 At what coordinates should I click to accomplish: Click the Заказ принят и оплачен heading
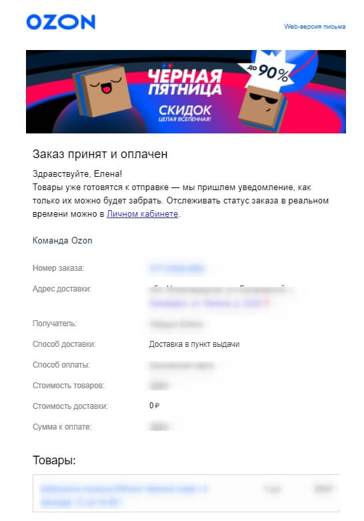coord(100,154)
